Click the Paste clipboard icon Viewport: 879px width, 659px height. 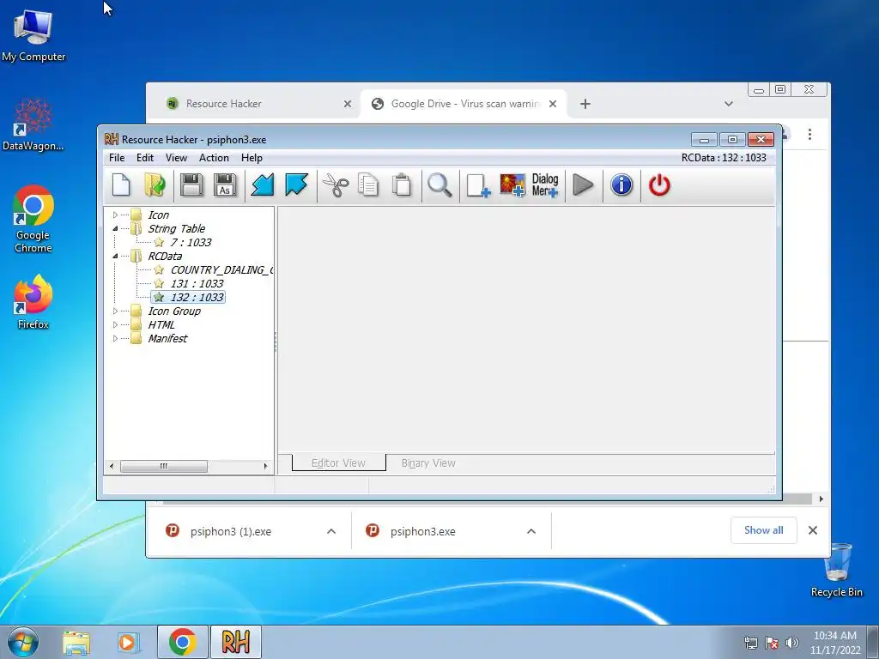tap(402, 185)
